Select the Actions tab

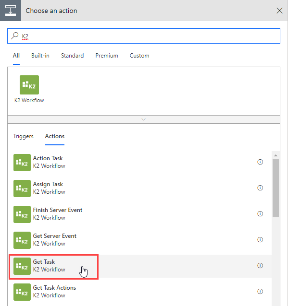pos(55,136)
